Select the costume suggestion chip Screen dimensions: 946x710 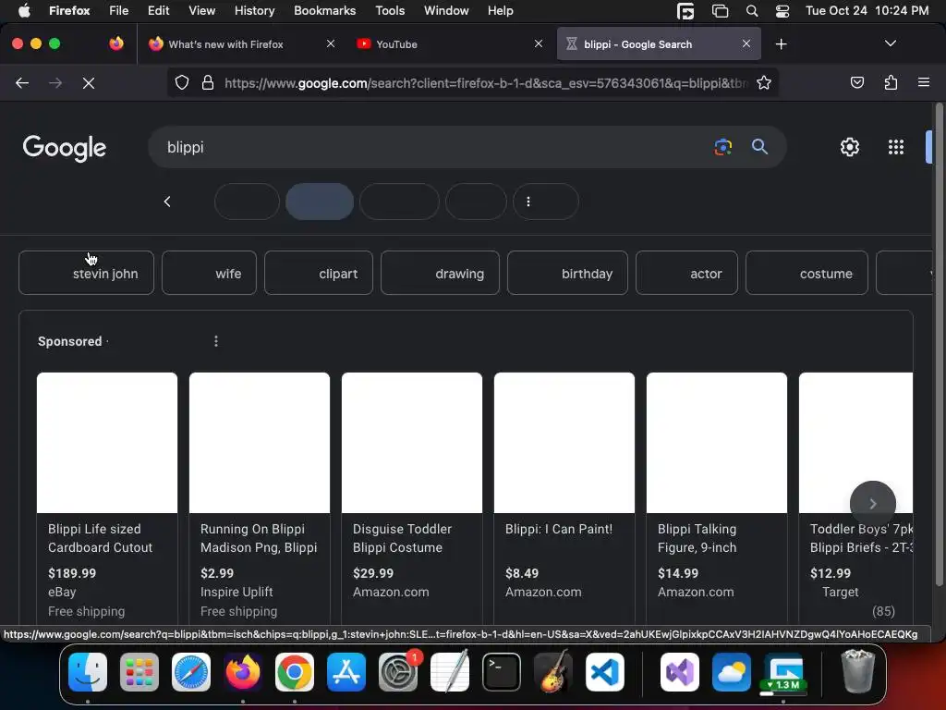point(807,273)
